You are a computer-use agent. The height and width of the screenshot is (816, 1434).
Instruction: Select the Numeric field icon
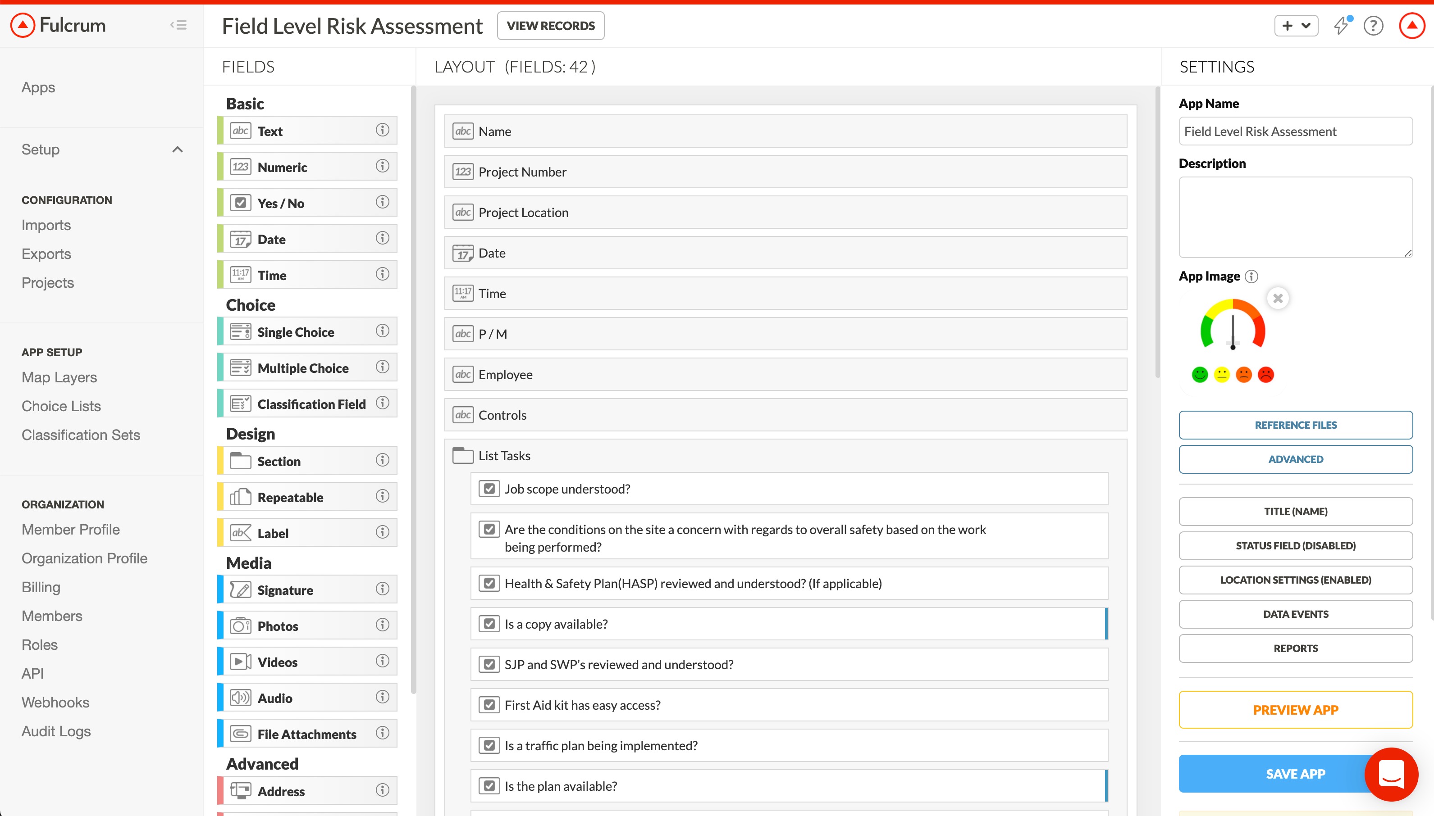[x=241, y=167]
